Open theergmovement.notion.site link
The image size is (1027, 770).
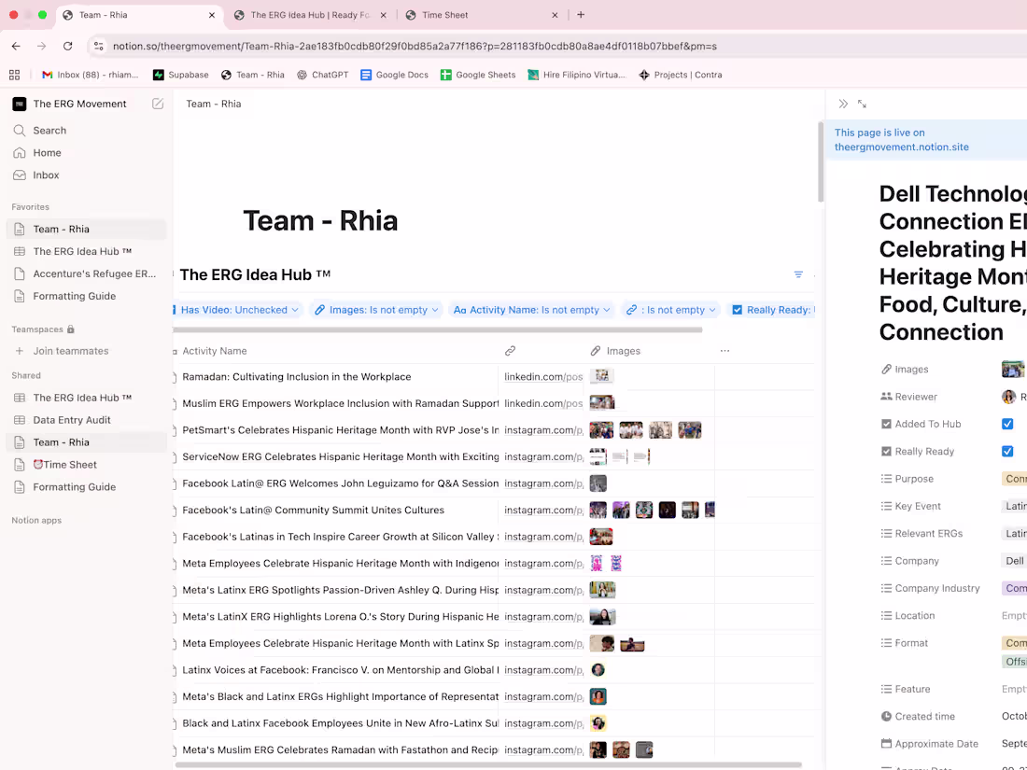tap(901, 147)
